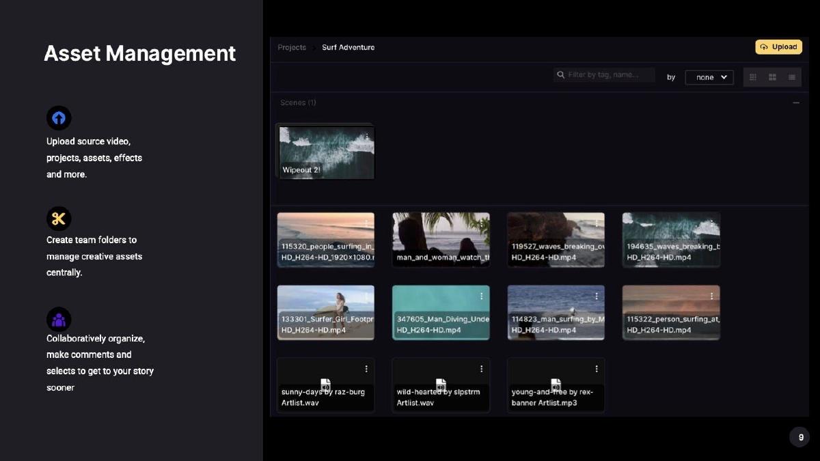
Task: Open the group-by dropdown showing none
Action: click(x=709, y=77)
